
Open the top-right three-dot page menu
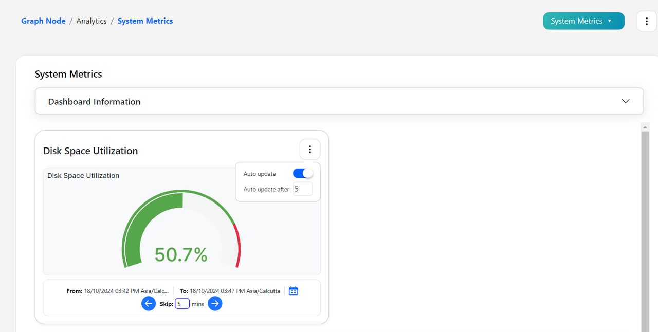click(x=647, y=21)
